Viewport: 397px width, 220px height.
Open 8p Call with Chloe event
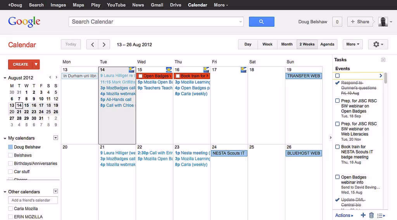point(117,105)
